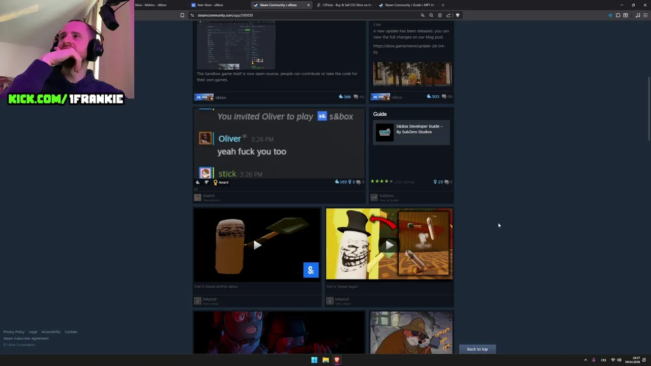Open the red robot character artwork thumbnail
This screenshot has height=366, width=651.
(279, 332)
